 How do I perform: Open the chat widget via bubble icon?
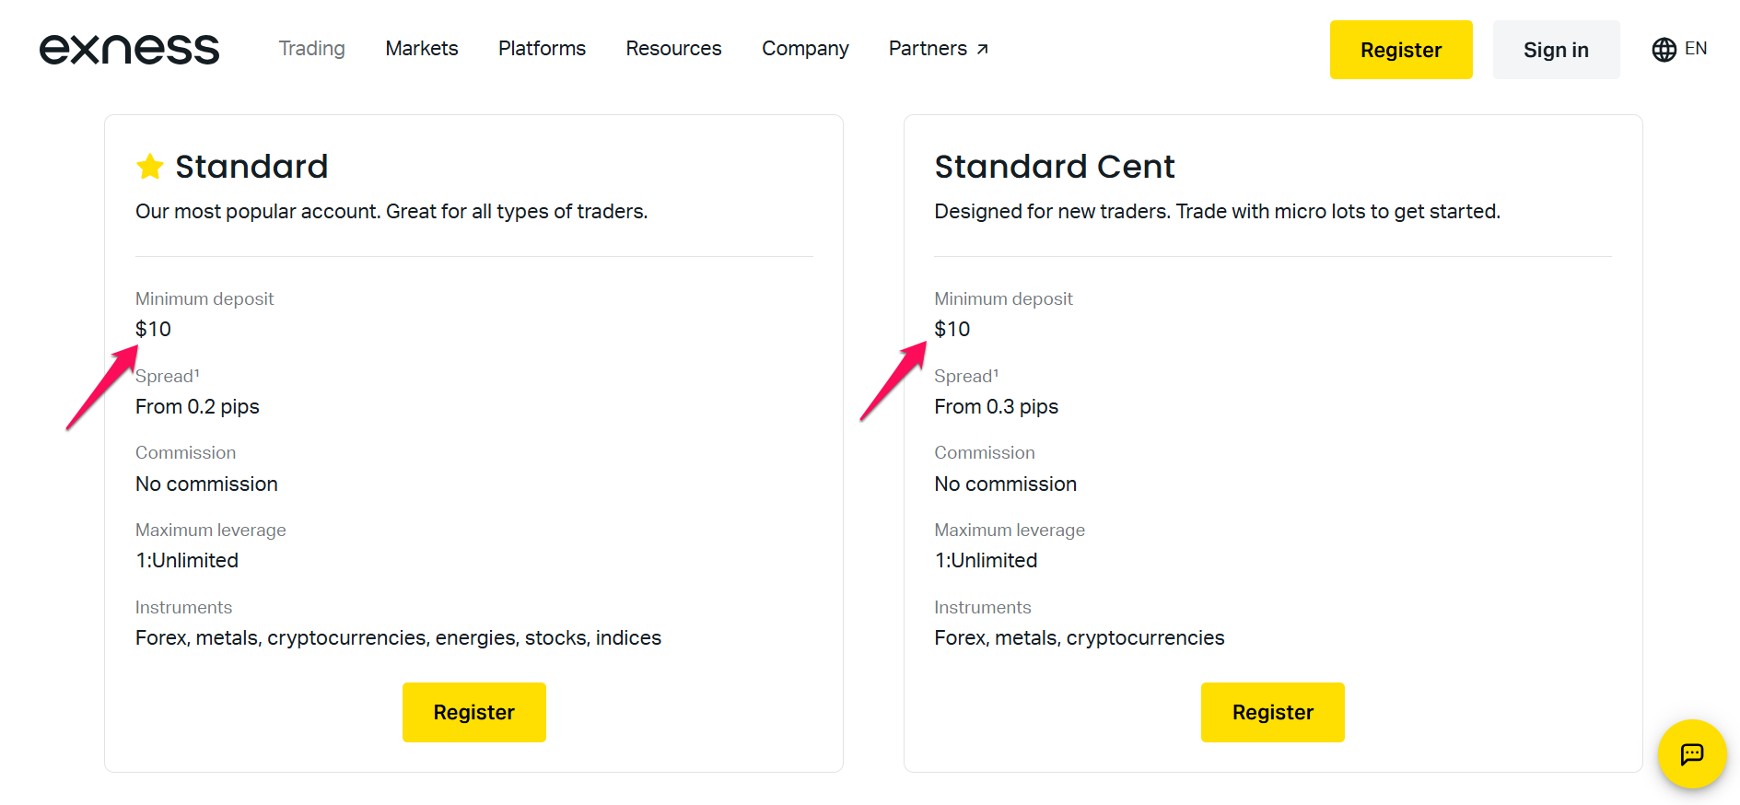tap(1692, 754)
